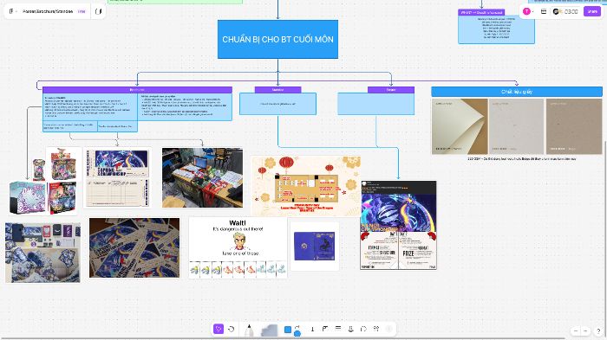Image resolution: width=607 pixels, height=340 pixels.
Task: Select the Section tool
Action: [x=325, y=329]
